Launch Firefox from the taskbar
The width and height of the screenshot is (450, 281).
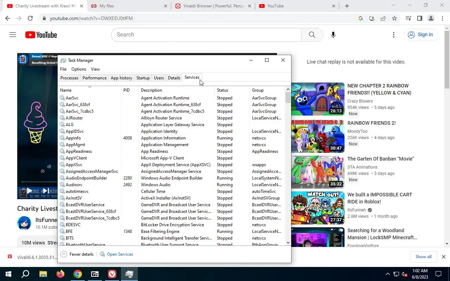pyautogui.click(x=60, y=274)
